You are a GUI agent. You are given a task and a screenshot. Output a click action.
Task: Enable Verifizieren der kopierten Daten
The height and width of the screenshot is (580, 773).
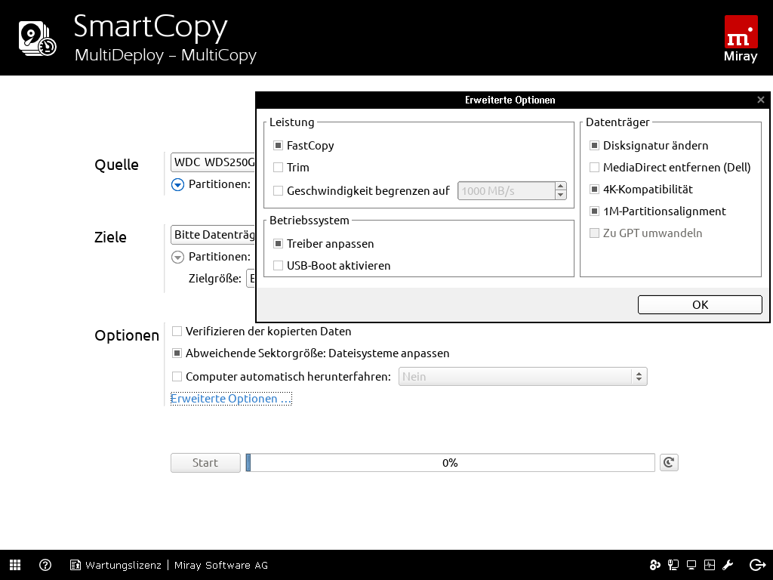coord(177,332)
